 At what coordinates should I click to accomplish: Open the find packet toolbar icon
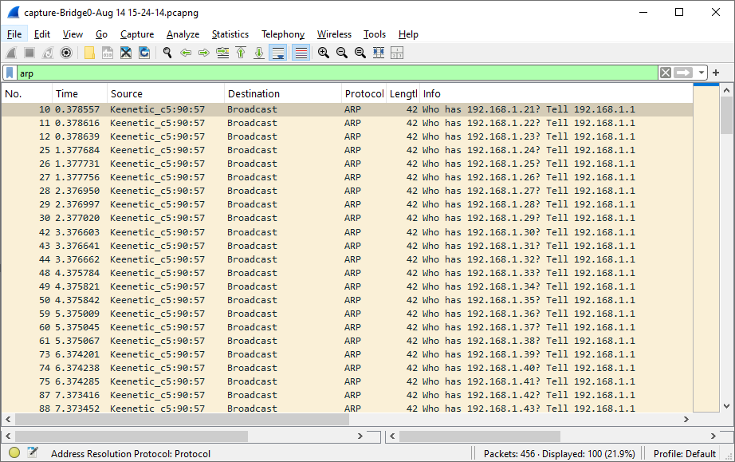(x=167, y=52)
